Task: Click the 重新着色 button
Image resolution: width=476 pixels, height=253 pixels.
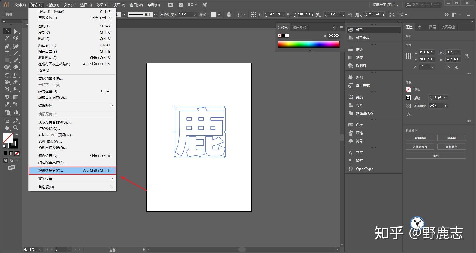Action: click(x=451, y=147)
